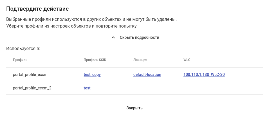269x115 pixels.
Task: Open the "test" SSID profile link
Action: (x=87, y=88)
